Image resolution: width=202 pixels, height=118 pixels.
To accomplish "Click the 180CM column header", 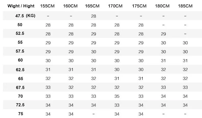I will pyautogui.click(x=162, y=6).
